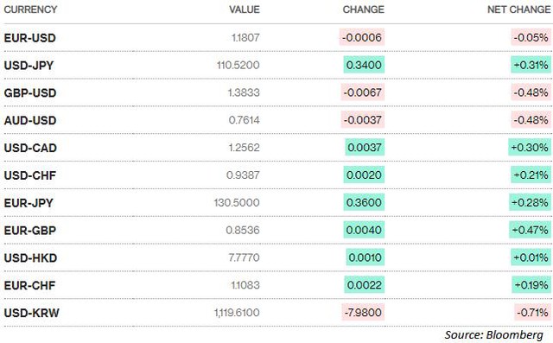
Task: Click the CURRENCY column header
Action: [30, 10]
